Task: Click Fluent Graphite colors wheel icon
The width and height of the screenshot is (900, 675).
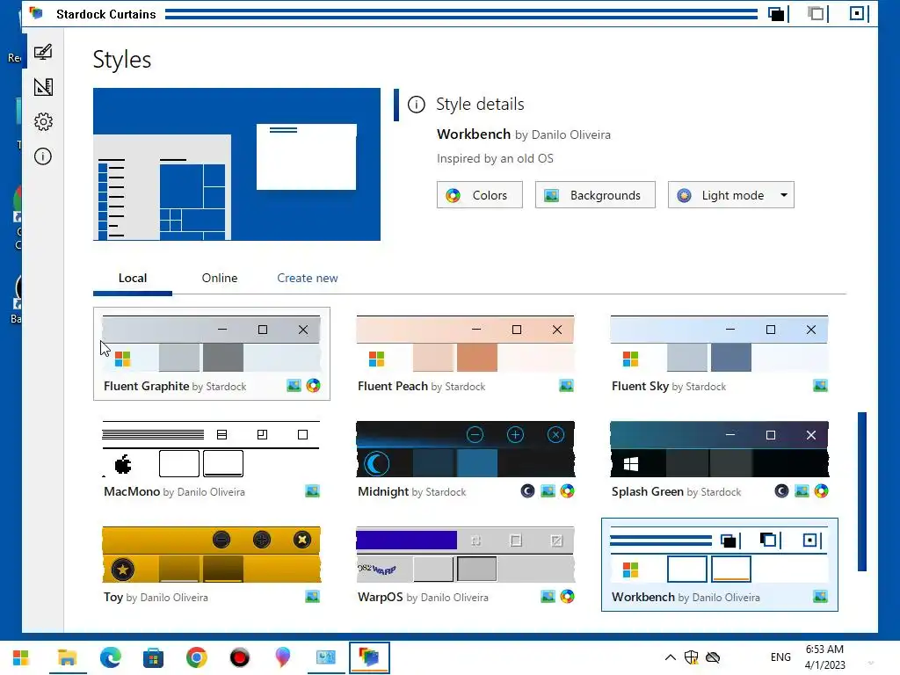Action: pyautogui.click(x=314, y=386)
